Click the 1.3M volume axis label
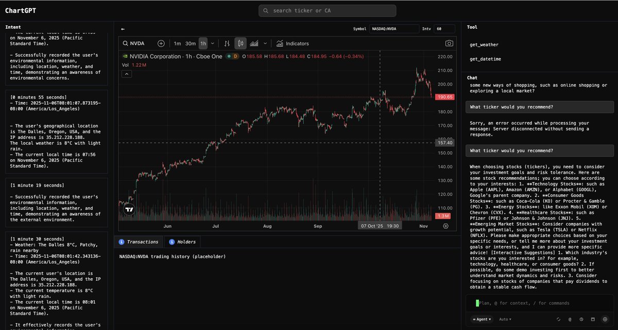Screen dimensions: 618x330 tap(444, 216)
